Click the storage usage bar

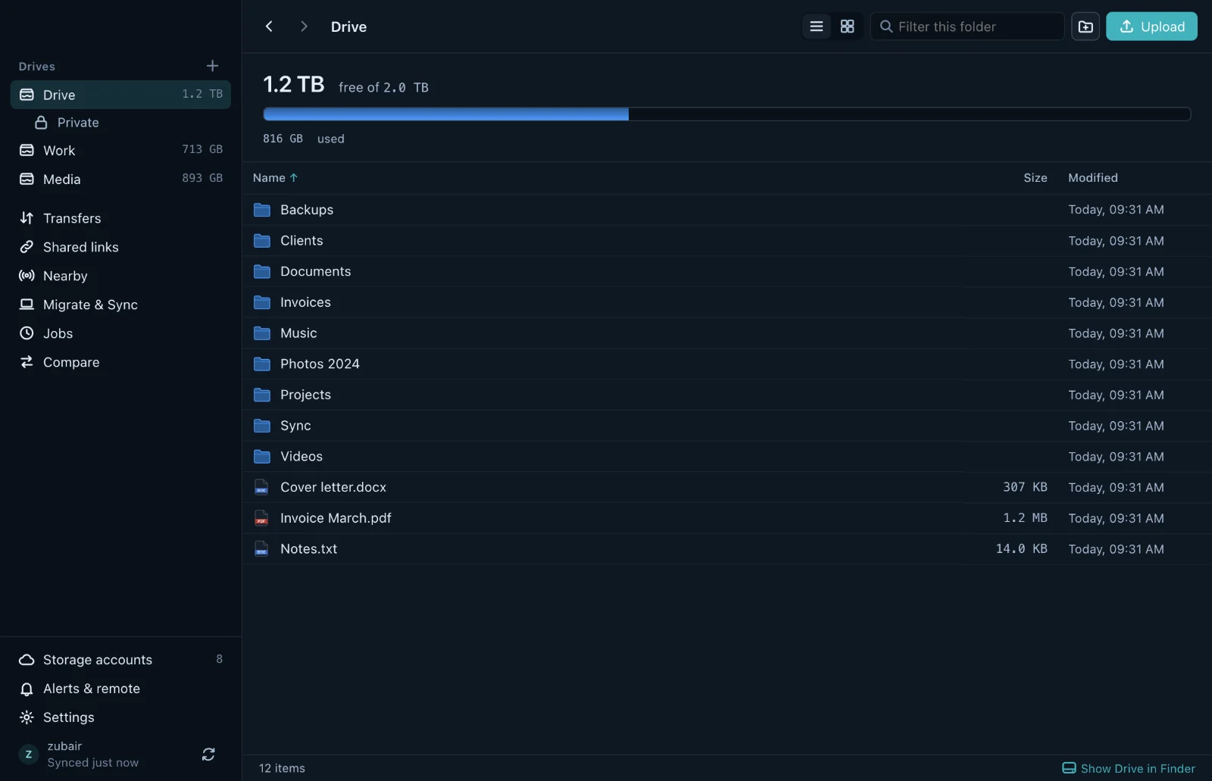click(x=726, y=114)
